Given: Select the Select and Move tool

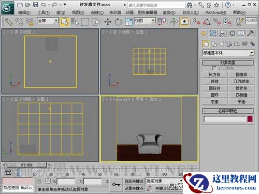Looking at the screenshot, I should (108, 22).
